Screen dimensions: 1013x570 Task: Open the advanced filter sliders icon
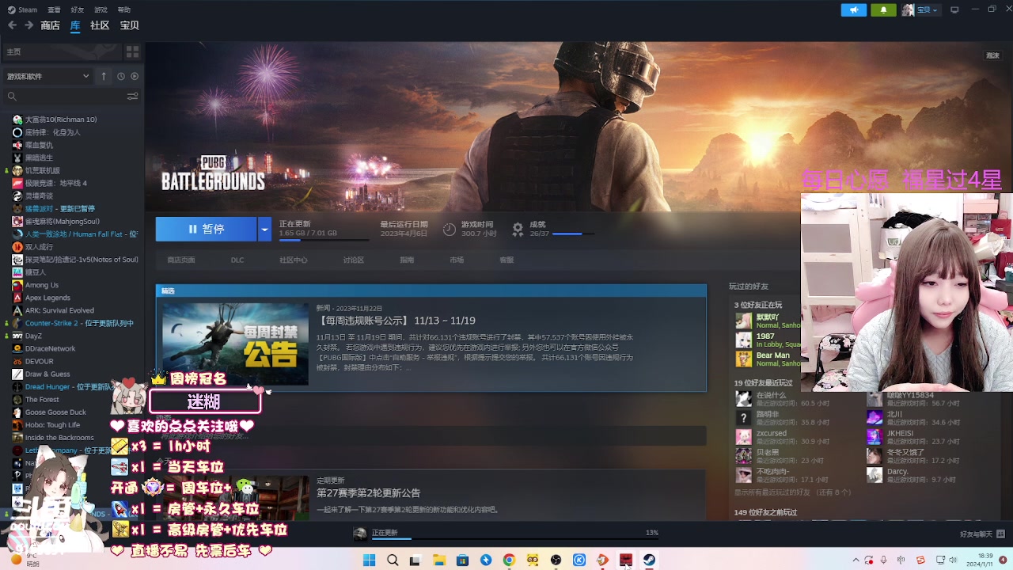(x=132, y=96)
